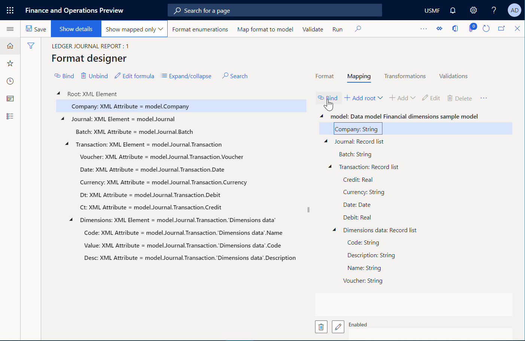Open Modules list icon in sidebar
This screenshot has width=525, height=341.
(x=10, y=116)
